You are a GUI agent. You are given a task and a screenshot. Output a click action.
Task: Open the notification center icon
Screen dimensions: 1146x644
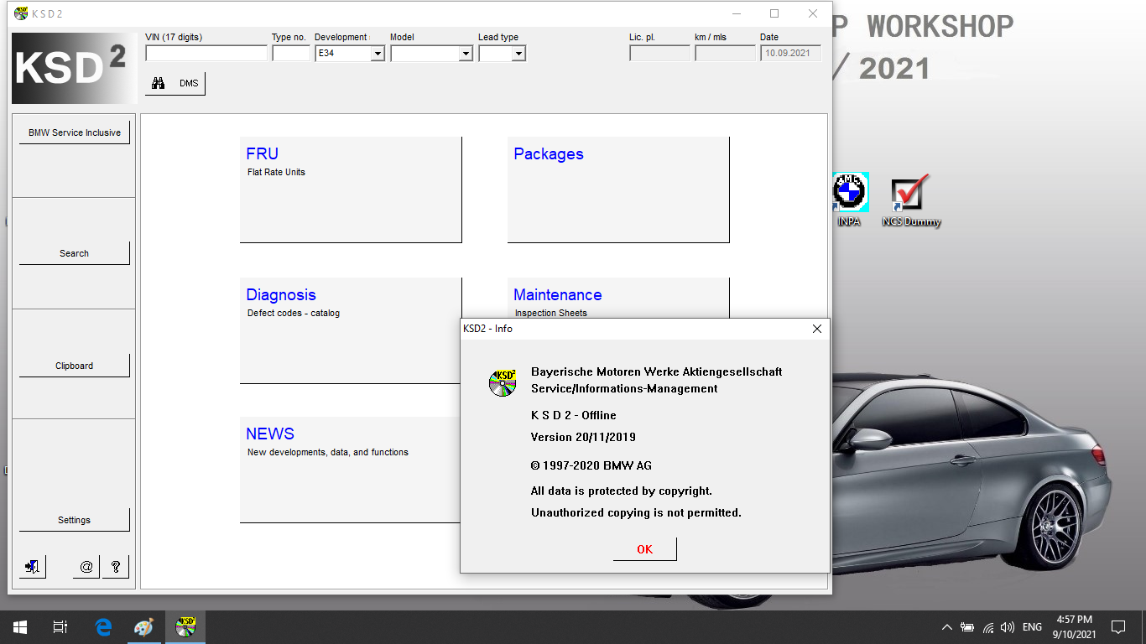pos(1117,627)
